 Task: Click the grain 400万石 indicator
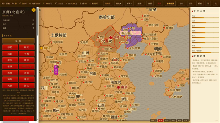(x=48, y=3)
